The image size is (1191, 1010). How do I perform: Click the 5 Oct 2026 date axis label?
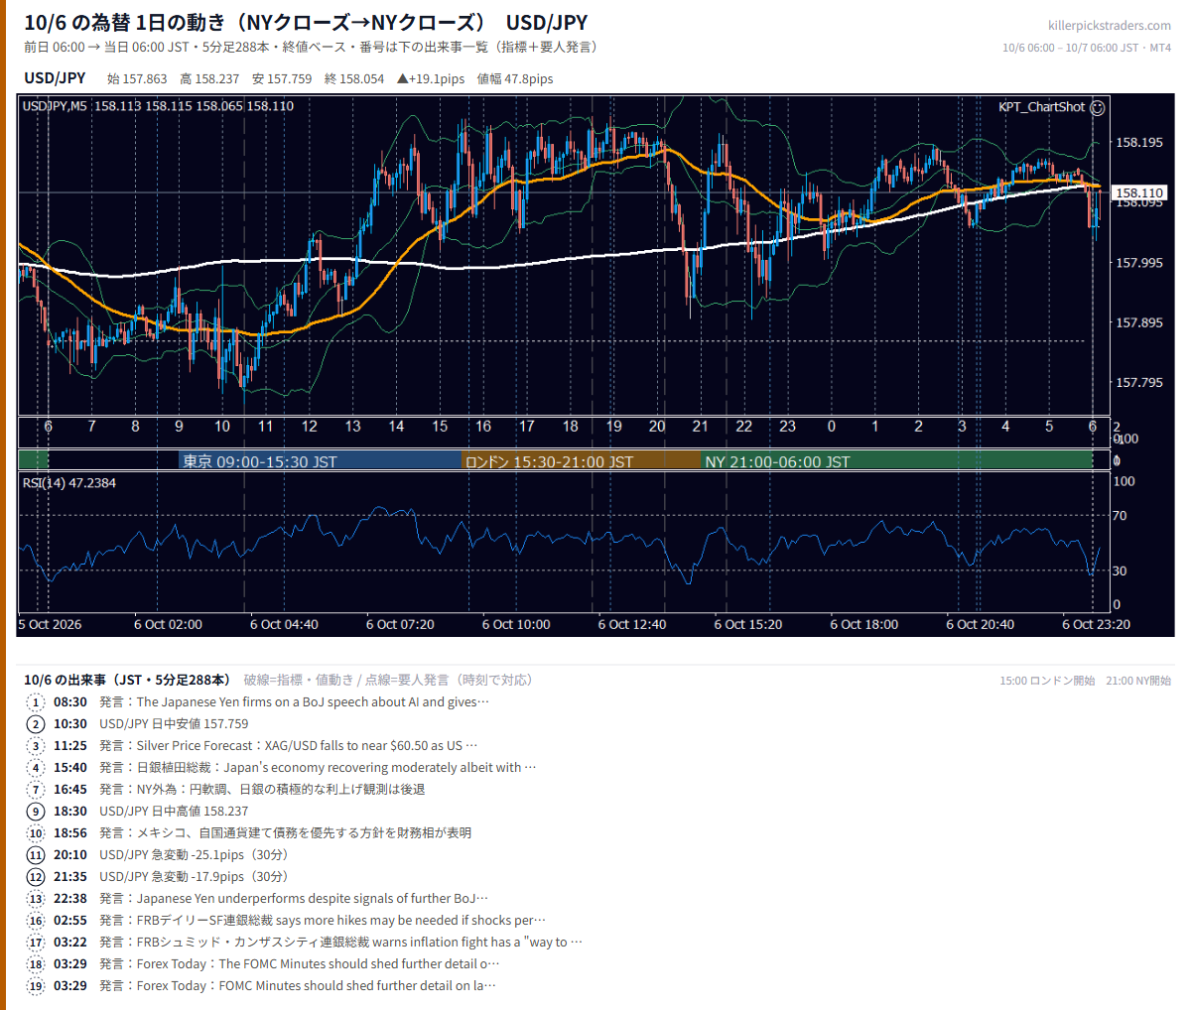pos(51,625)
